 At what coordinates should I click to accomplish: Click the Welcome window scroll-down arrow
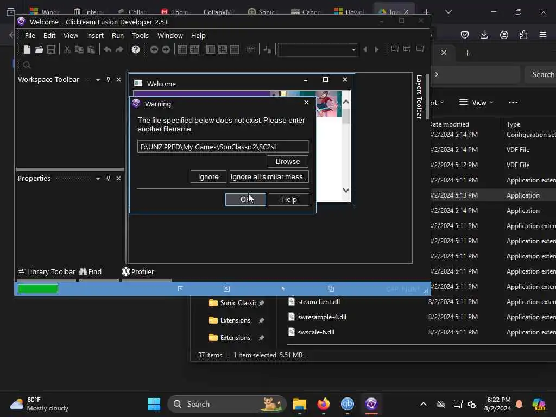click(346, 190)
